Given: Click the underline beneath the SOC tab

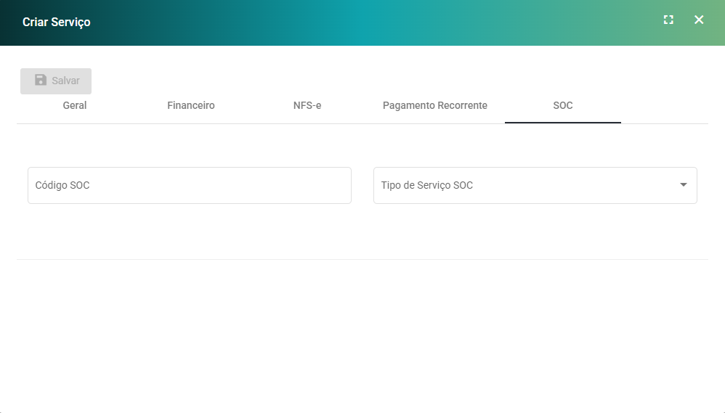Looking at the screenshot, I should 563,123.
